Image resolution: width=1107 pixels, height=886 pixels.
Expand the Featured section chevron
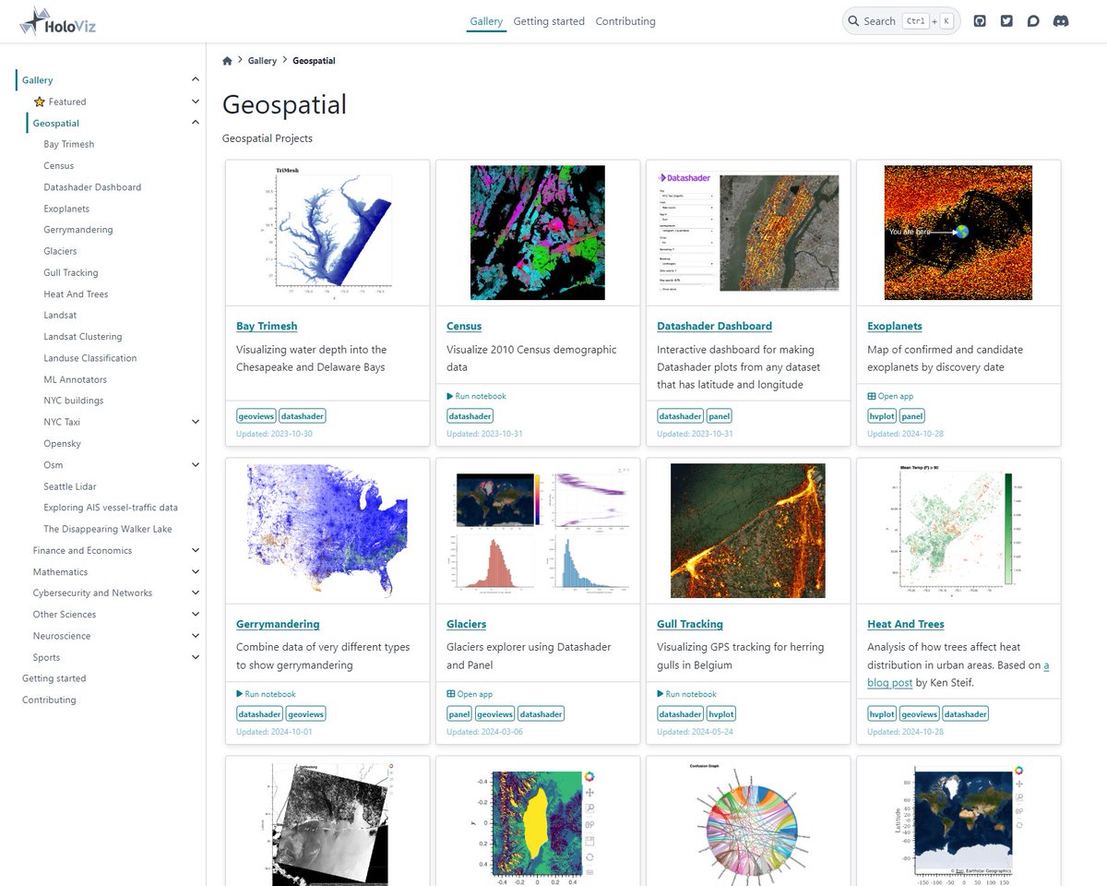point(195,102)
